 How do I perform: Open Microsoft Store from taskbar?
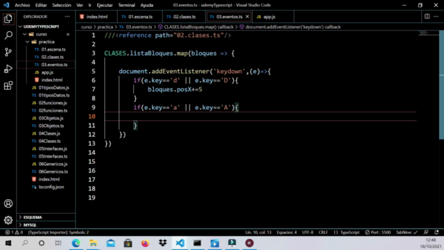128,243
